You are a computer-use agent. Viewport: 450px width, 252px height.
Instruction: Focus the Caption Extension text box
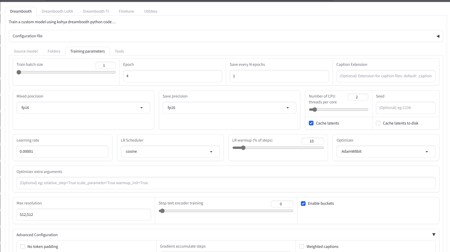pyautogui.click(x=386, y=76)
